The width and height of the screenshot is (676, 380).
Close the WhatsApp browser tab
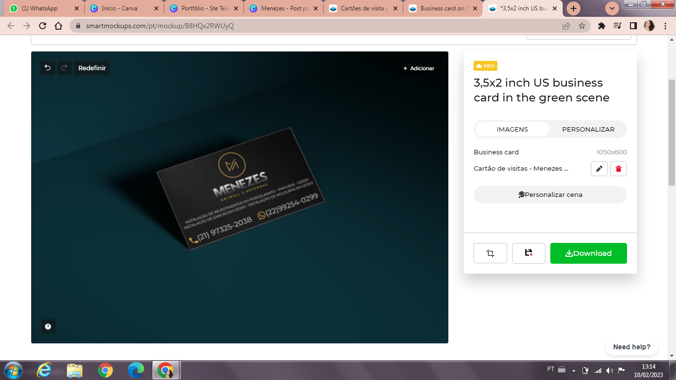coord(76,8)
